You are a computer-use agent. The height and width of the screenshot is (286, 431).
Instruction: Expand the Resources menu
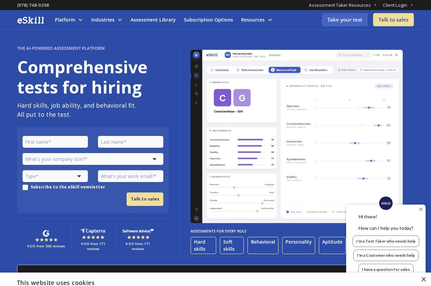click(257, 20)
